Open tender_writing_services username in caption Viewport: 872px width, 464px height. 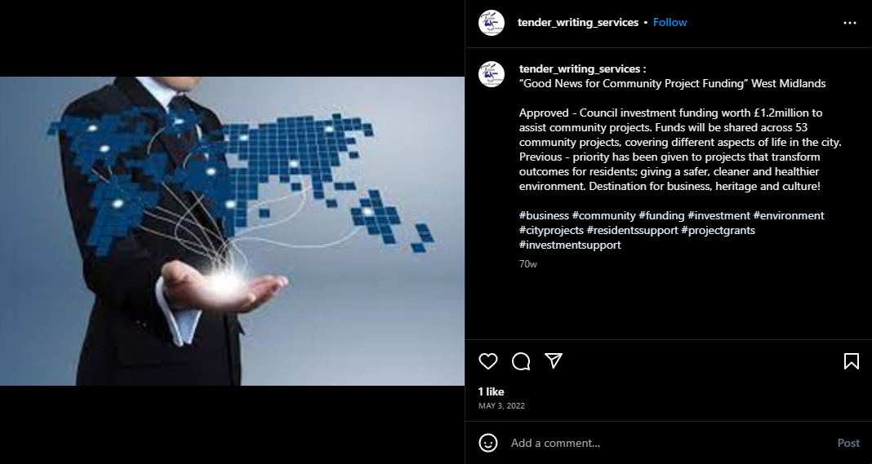click(x=580, y=68)
